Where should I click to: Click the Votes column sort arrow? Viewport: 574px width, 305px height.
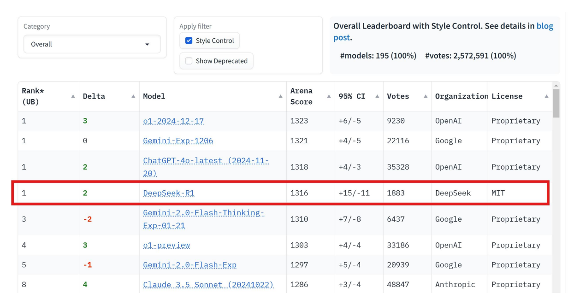pos(425,96)
